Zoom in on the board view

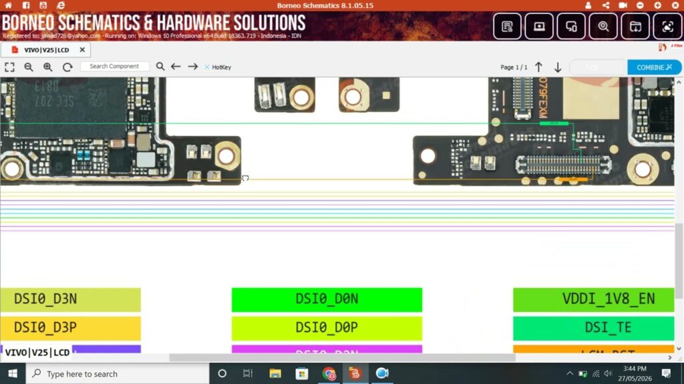(x=48, y=67)
